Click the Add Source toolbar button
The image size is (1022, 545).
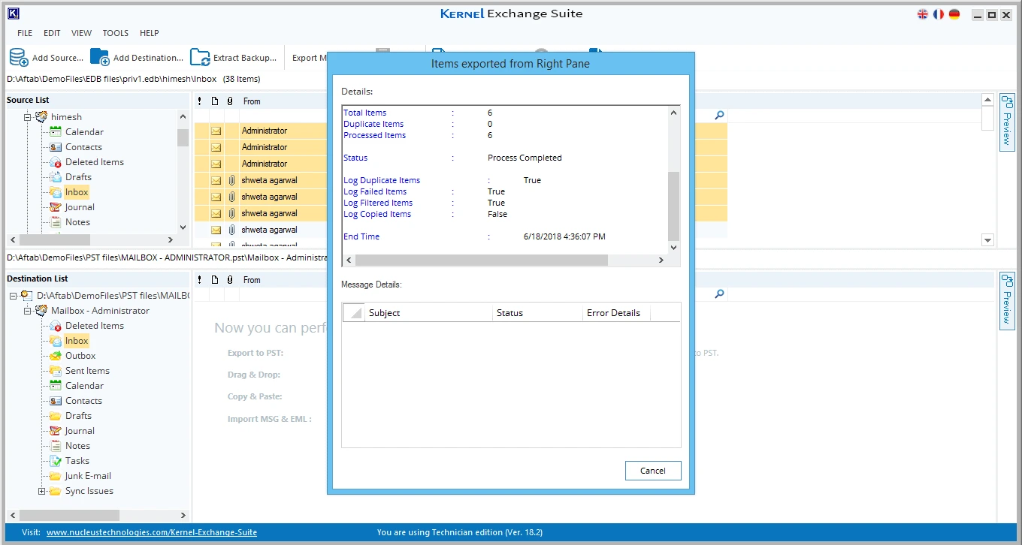[46, 58]
